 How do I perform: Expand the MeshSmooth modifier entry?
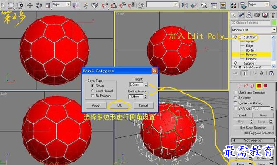[240, 68]
